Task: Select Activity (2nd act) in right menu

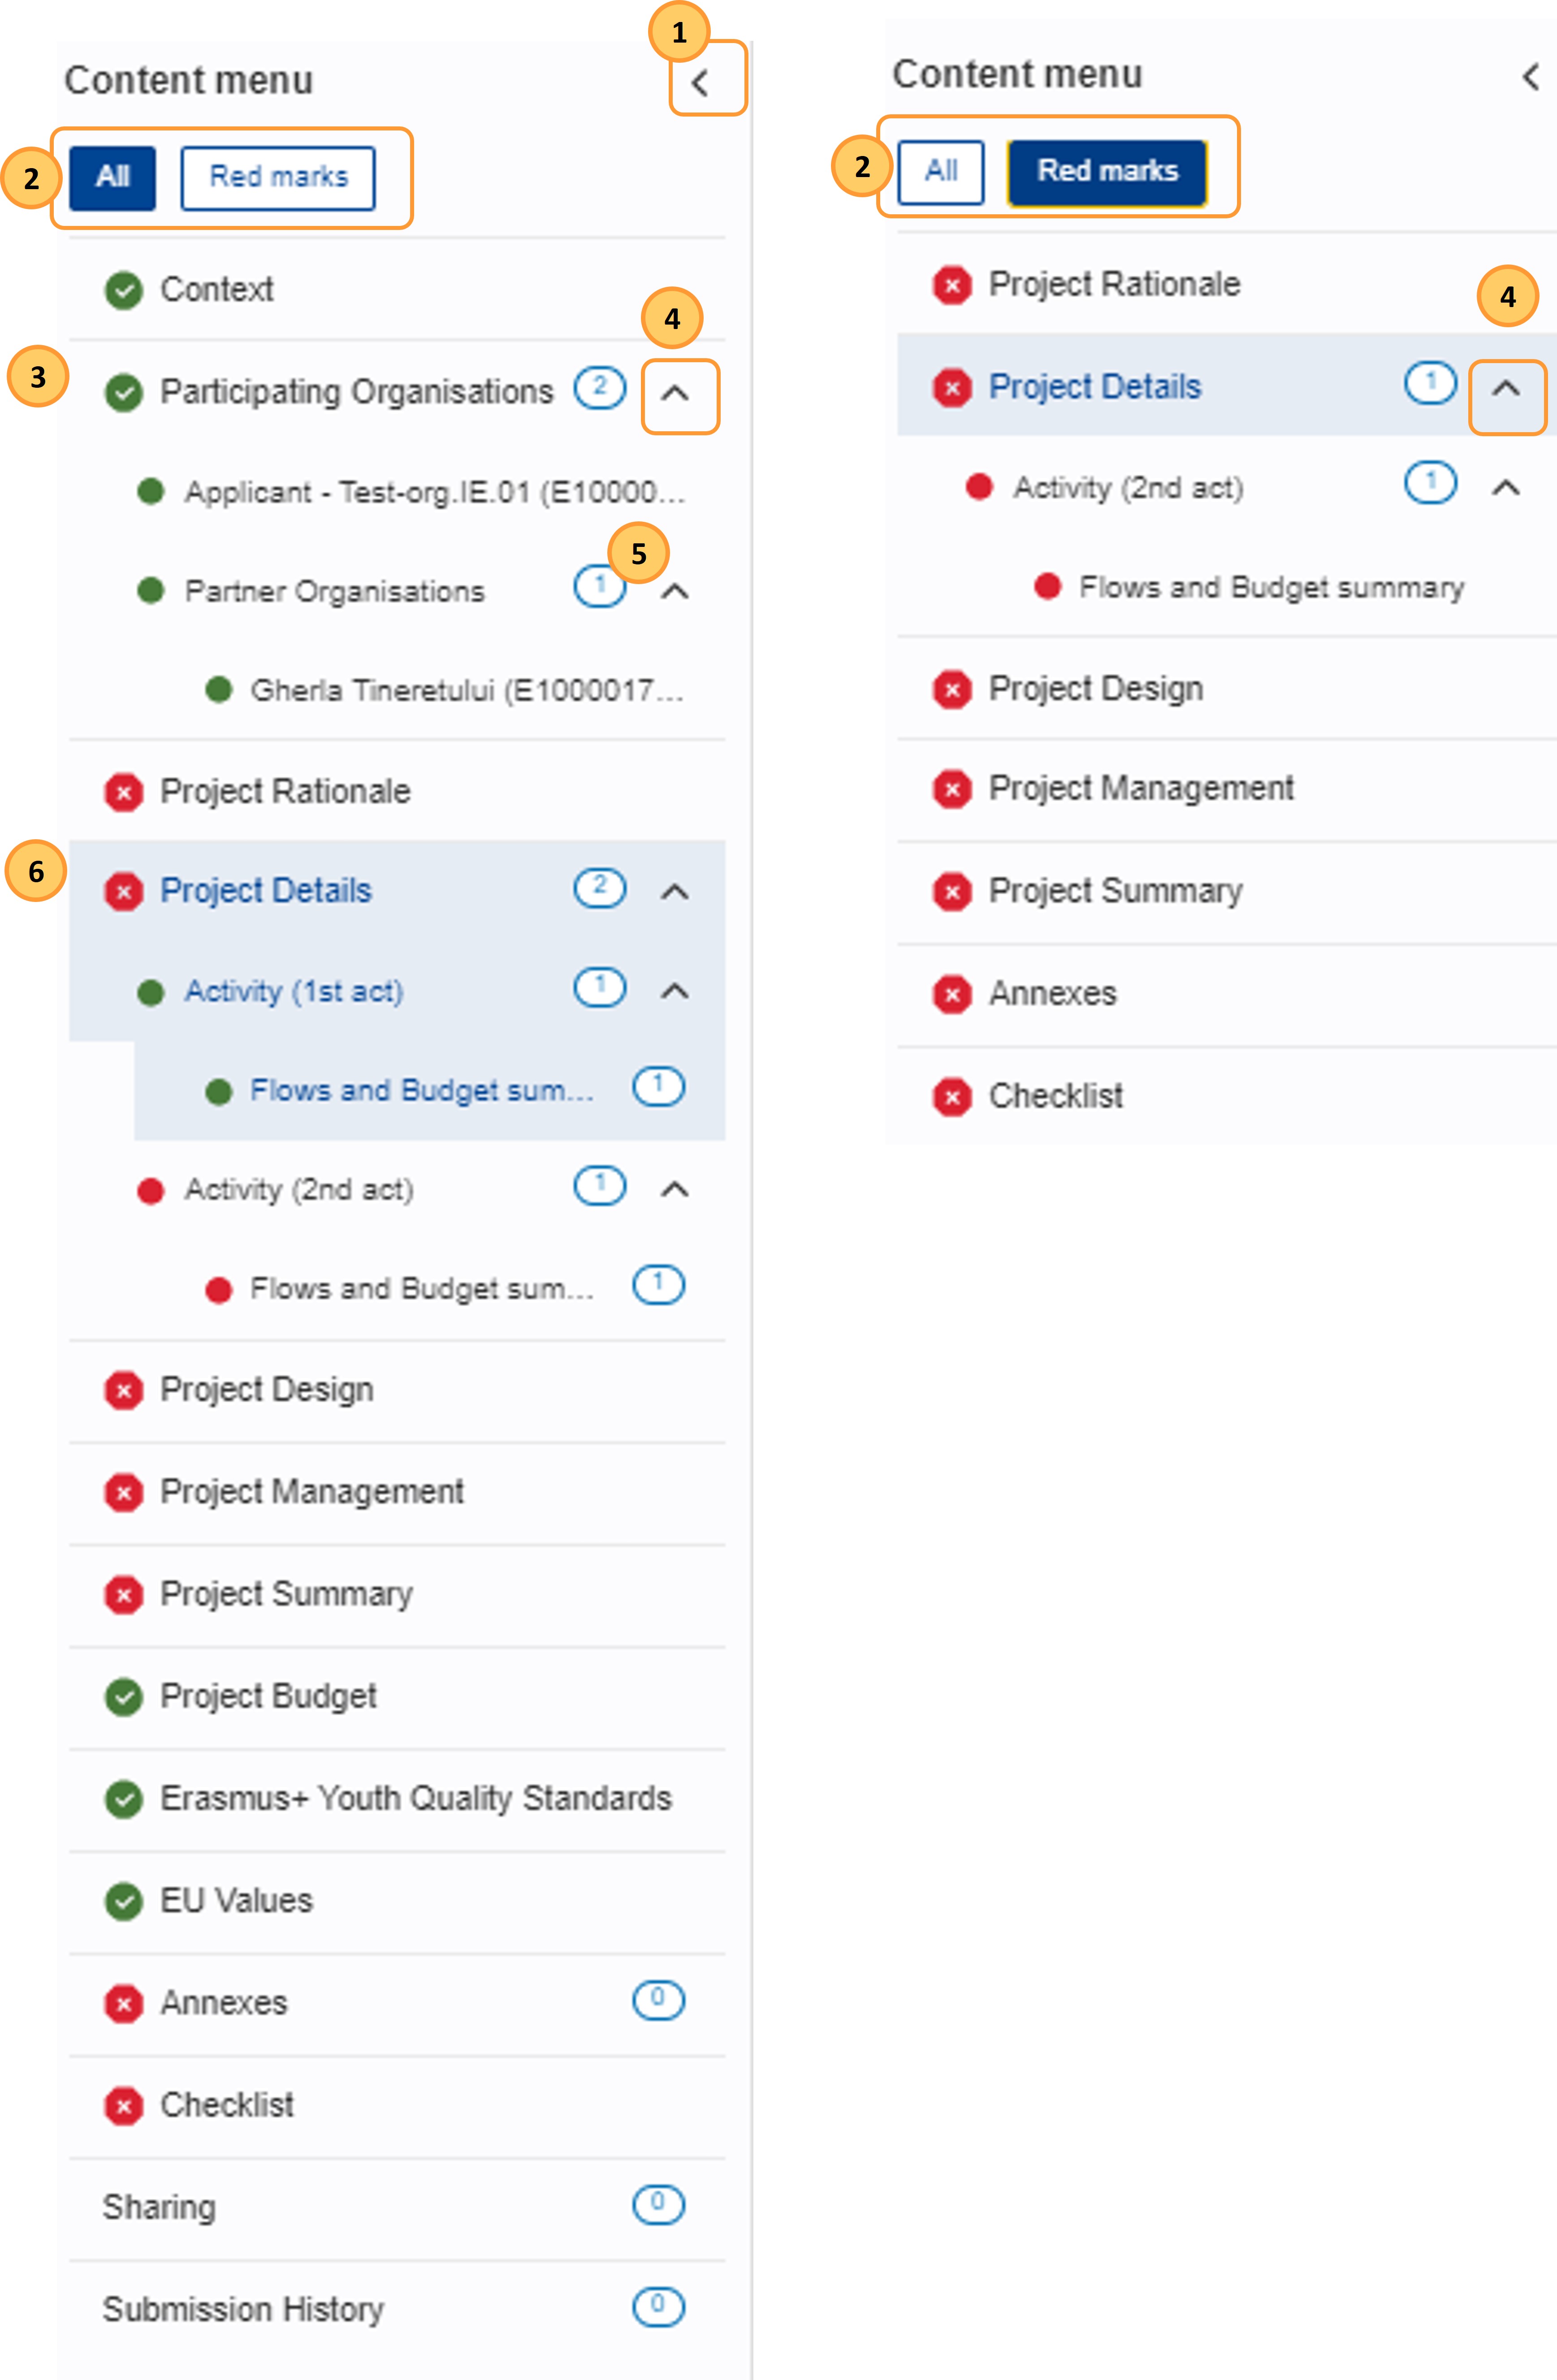Action: 1128,488
